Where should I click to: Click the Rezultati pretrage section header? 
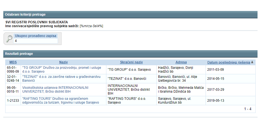point(130,54)
